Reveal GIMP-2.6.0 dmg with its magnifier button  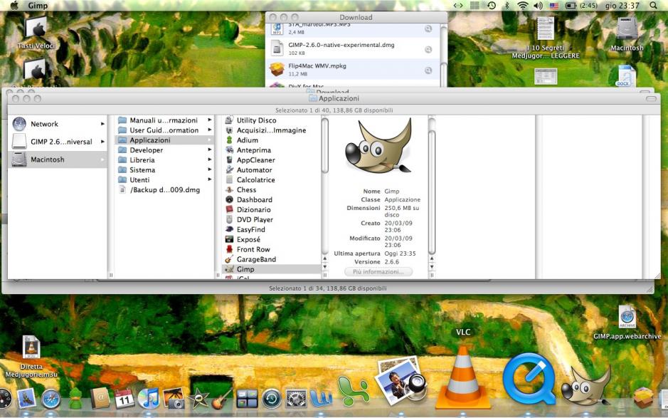point(428,49)
